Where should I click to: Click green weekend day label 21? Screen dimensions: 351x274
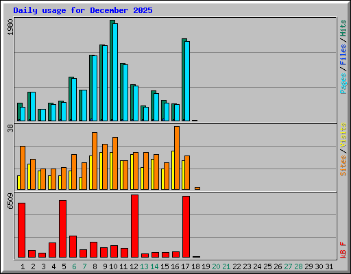point(226,266)
